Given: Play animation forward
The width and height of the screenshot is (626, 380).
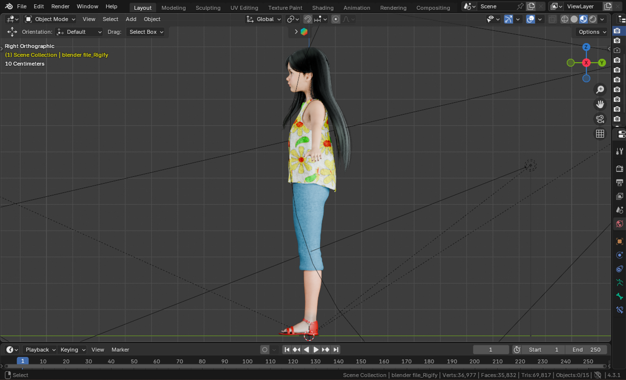Looking at the screenshot, I should click(316, 350).
